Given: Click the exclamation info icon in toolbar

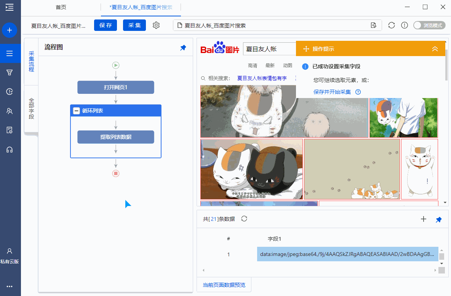Looking at the screenshot, I should (405, 25).
